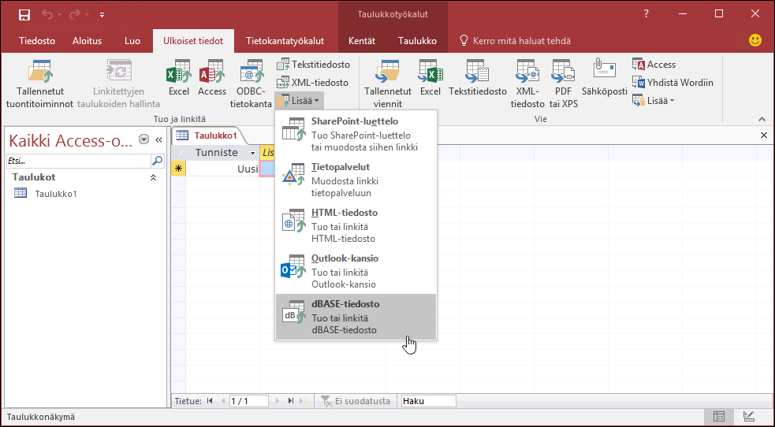The height and width of the screenshot is (427, 775).
Task: Switch to Datasheet view in status bar
Action: (719, 417)
